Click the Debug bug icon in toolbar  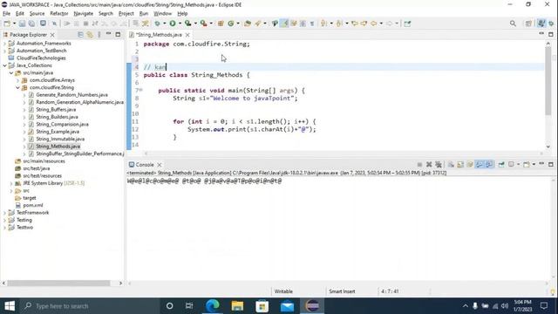tap(157, 24)
